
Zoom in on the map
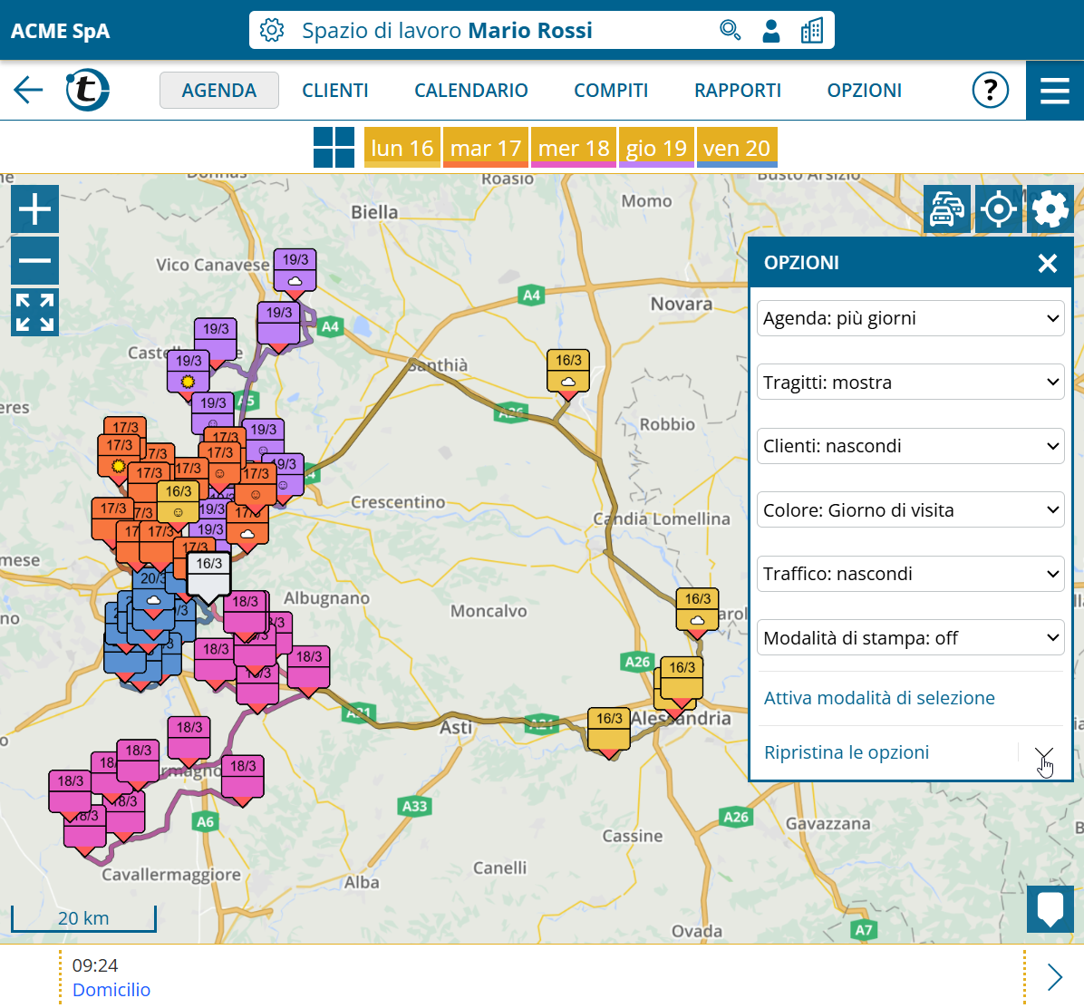pyautogui.click(x=34, y=209)
